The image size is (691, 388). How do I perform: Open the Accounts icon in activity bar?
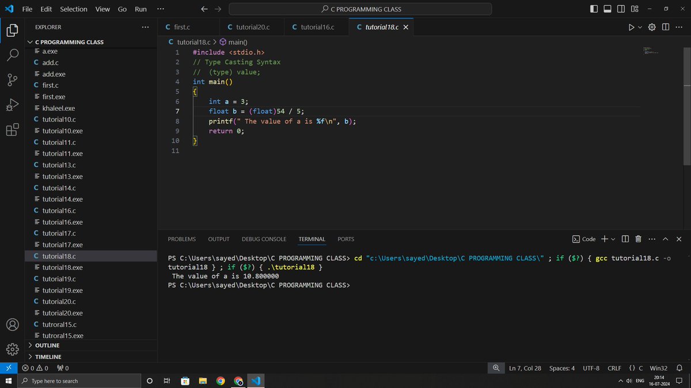(x=12, y=324)
